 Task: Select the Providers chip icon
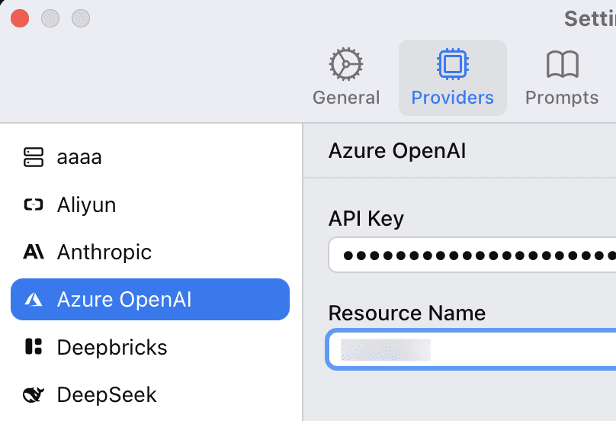[453, 64]
